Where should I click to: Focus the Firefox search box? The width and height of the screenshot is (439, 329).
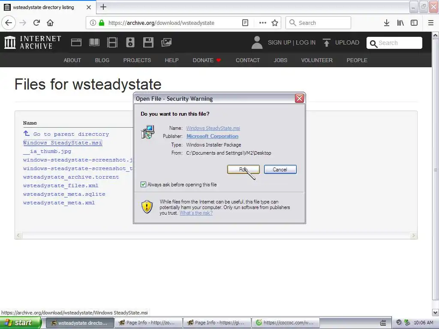(x=318, y=23)
